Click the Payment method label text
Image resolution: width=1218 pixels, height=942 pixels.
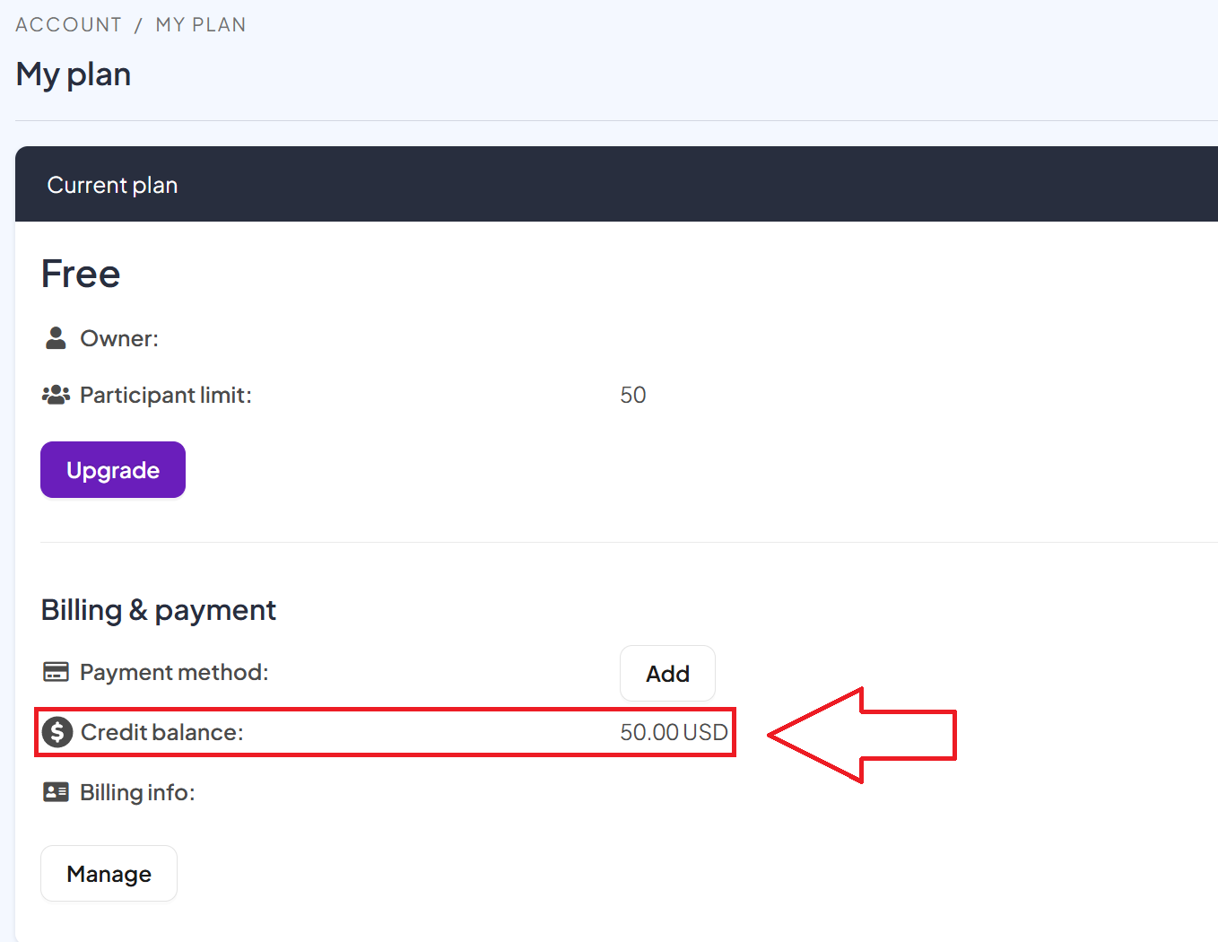pos(174,672)
